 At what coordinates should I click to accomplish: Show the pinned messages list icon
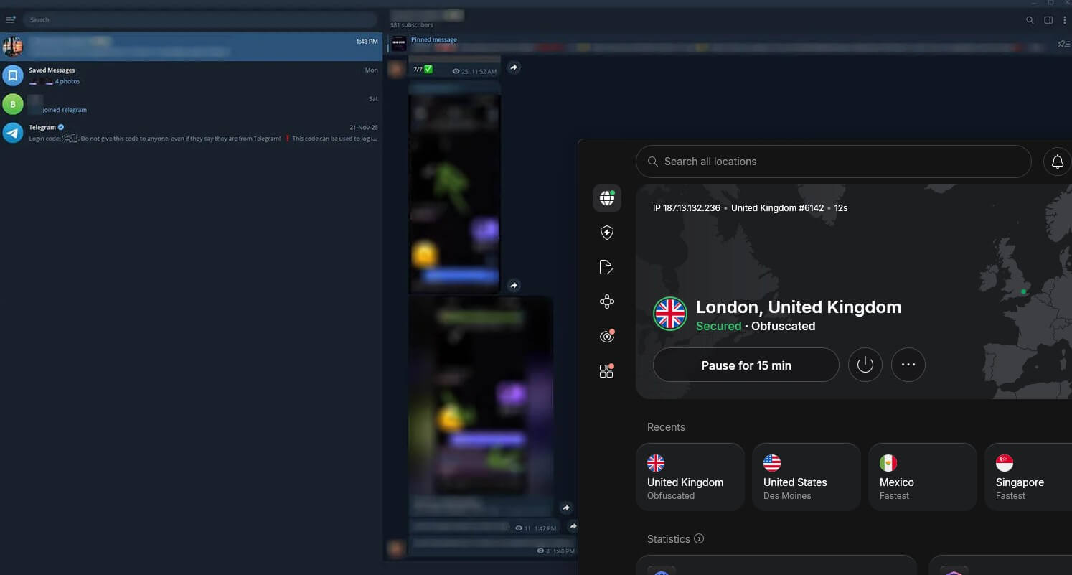pyautogui.click(x=1063, y=44)
